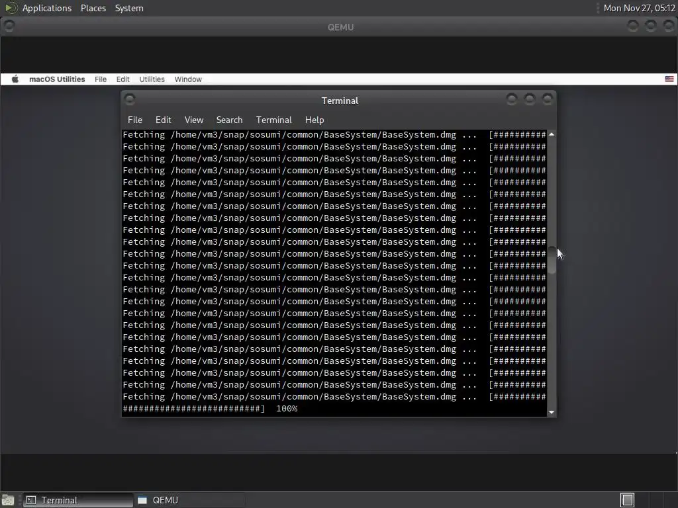
Task: Click the scroll up arrow in Terminal
Action: click(x=552, y=134)
